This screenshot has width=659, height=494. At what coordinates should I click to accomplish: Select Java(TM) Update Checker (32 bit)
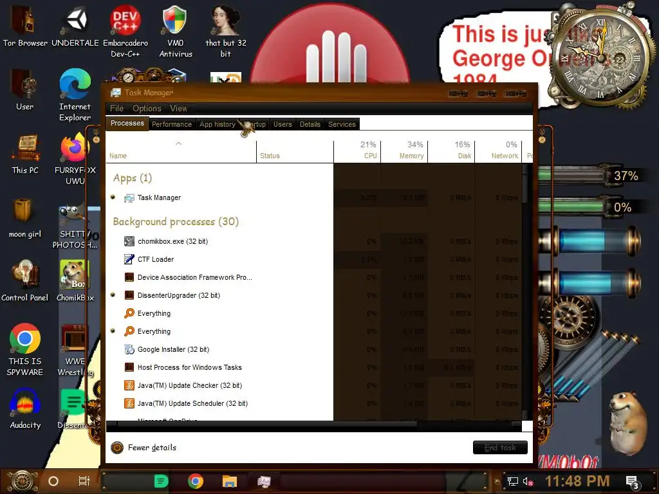point(313,385)
